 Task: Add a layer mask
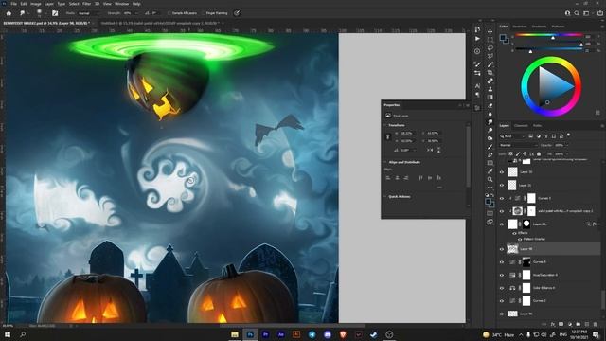pyautogui.click(x=561, y=324)
